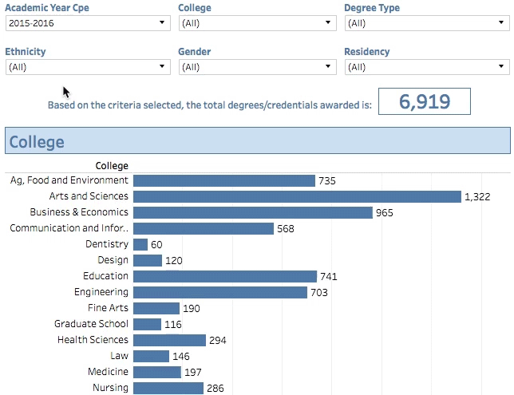Open the Gender filter dropdown
514x395 pixels.
[x=258, y=67]
